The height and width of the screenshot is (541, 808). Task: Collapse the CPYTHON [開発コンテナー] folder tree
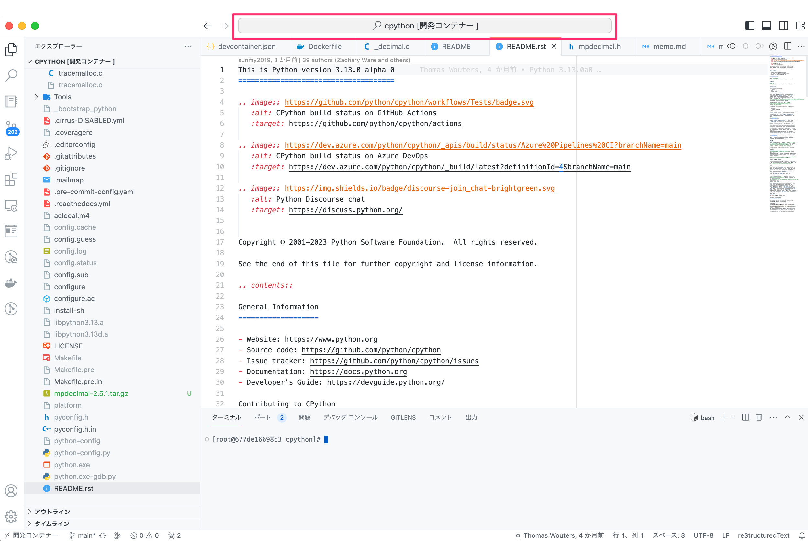[29, 61]
